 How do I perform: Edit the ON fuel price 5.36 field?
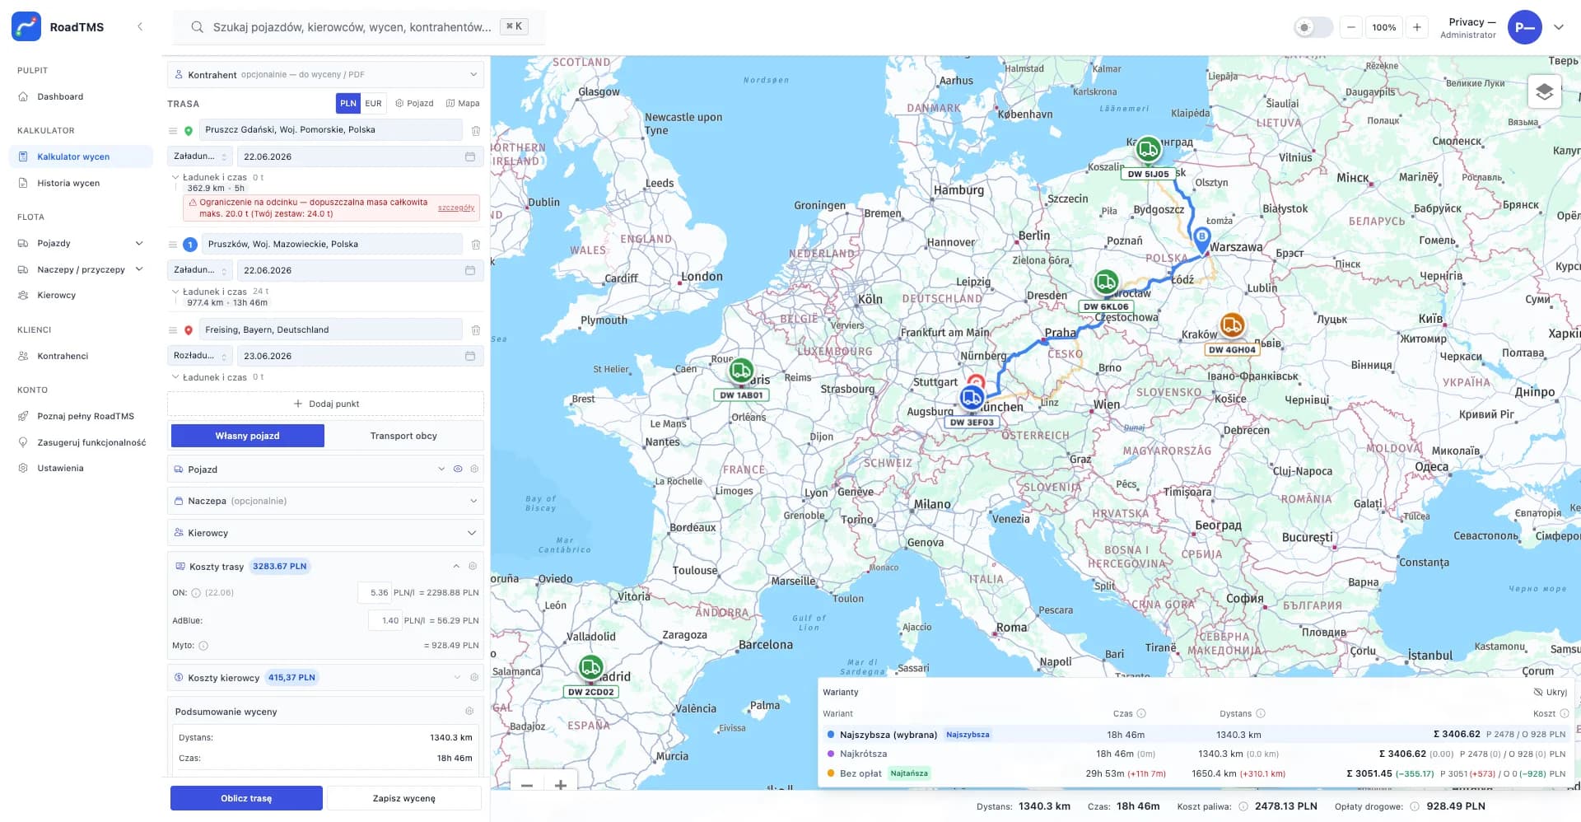point(375,592)
